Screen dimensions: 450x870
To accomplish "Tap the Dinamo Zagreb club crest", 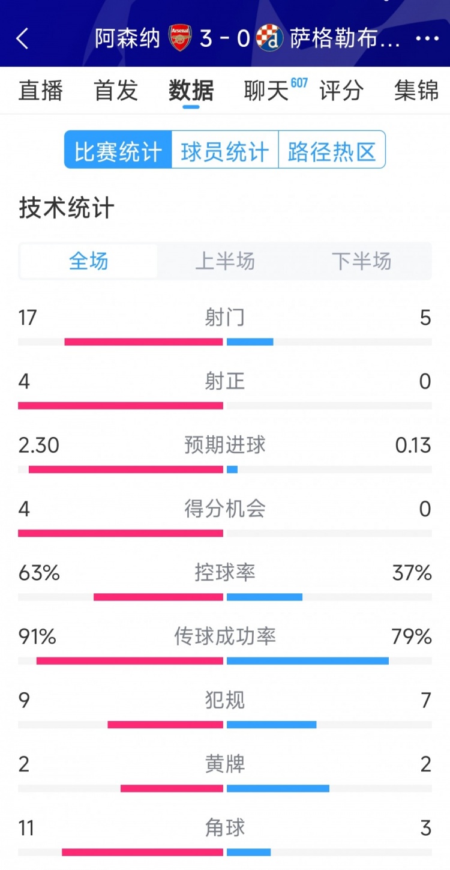I will tap(269, 38).
